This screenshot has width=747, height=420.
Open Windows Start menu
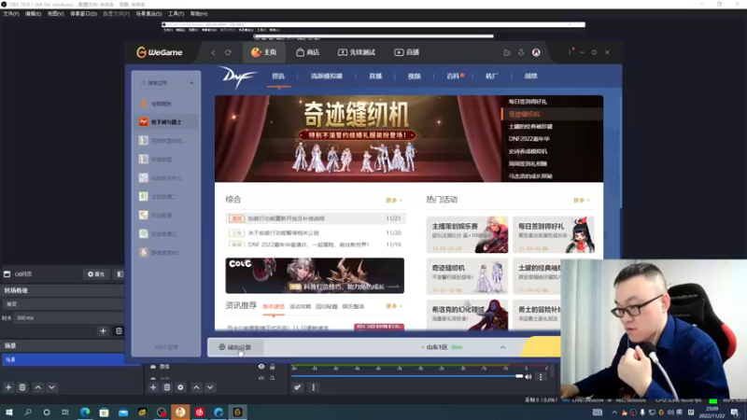[x=9, y=413]
